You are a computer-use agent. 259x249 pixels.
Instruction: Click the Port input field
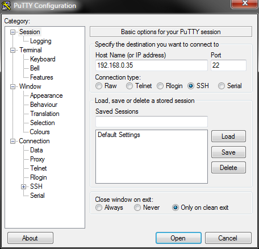pos(228,65)
